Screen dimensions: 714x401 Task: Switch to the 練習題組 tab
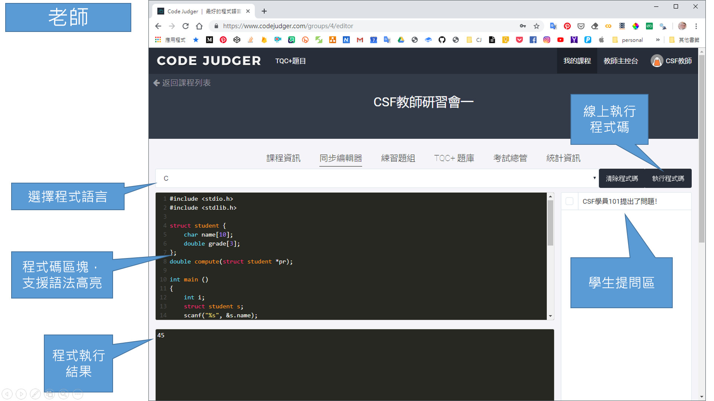tap(398, 158)
